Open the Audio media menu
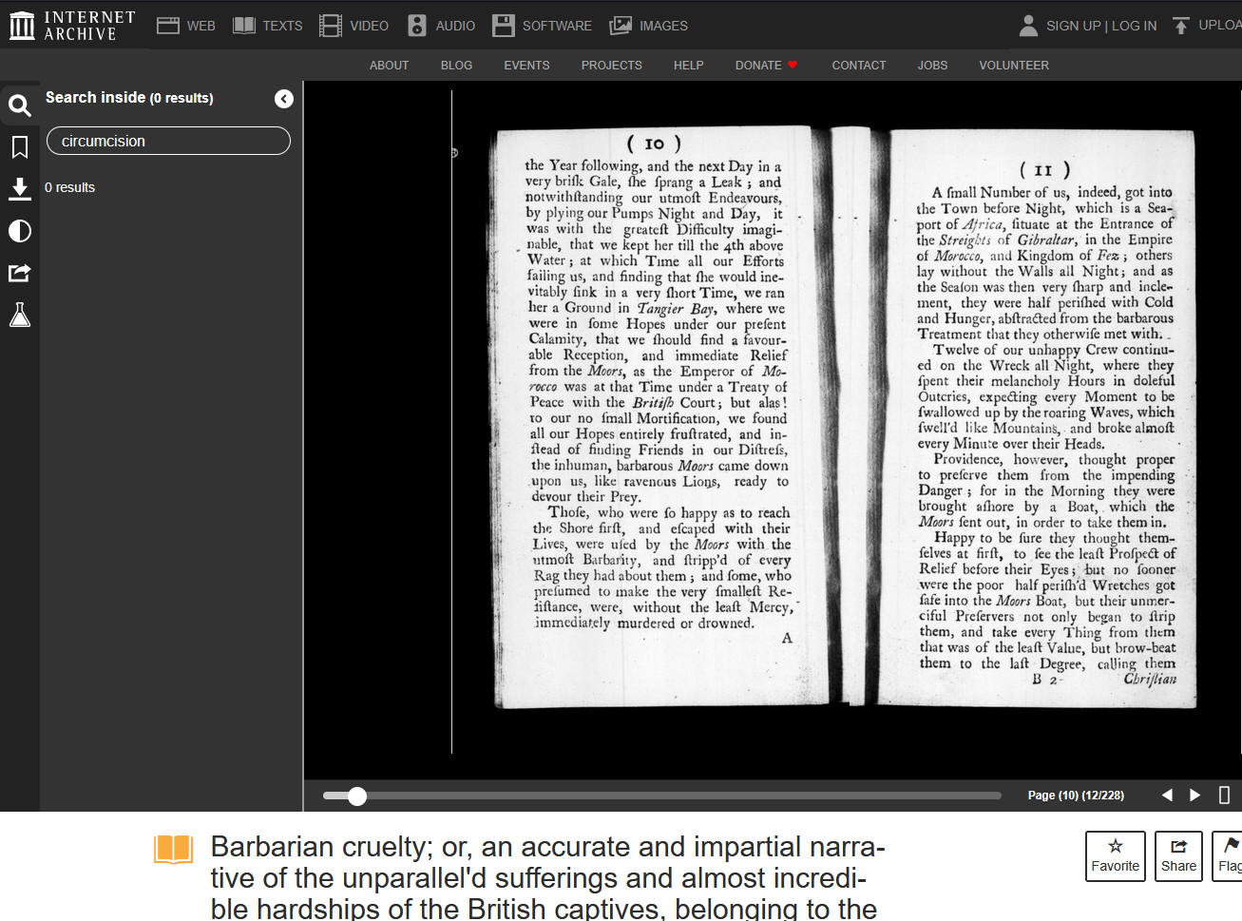The image size is (1242, 921). pos(441,26)
